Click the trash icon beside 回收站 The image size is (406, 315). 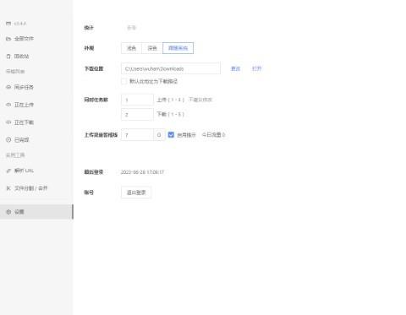pos(8,57)
